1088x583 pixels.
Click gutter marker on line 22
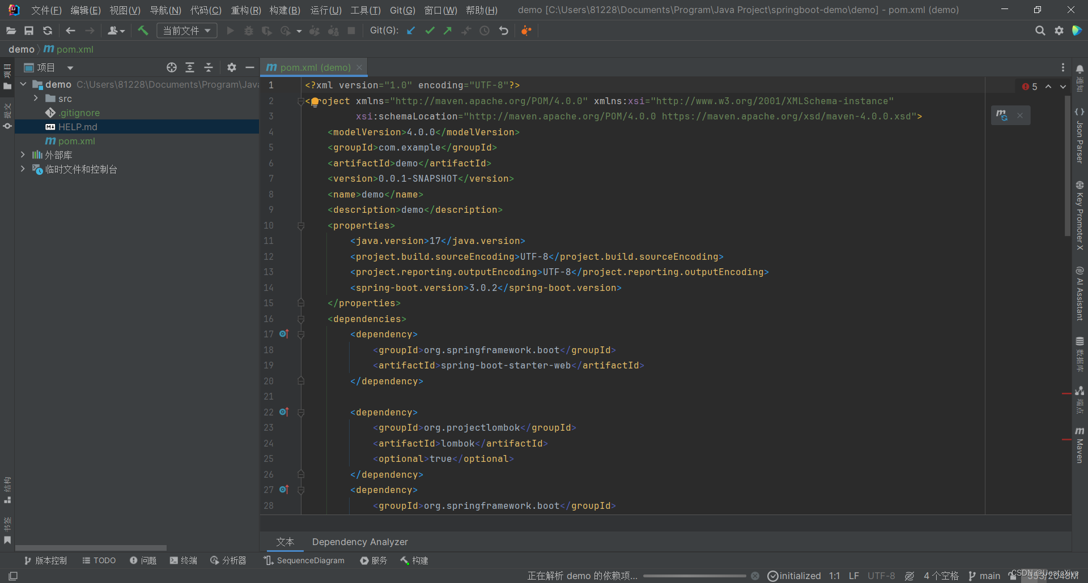point(284,412)
